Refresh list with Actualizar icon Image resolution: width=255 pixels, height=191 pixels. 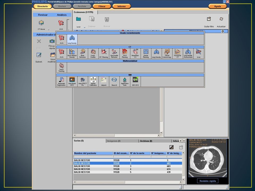click(221, 19)
